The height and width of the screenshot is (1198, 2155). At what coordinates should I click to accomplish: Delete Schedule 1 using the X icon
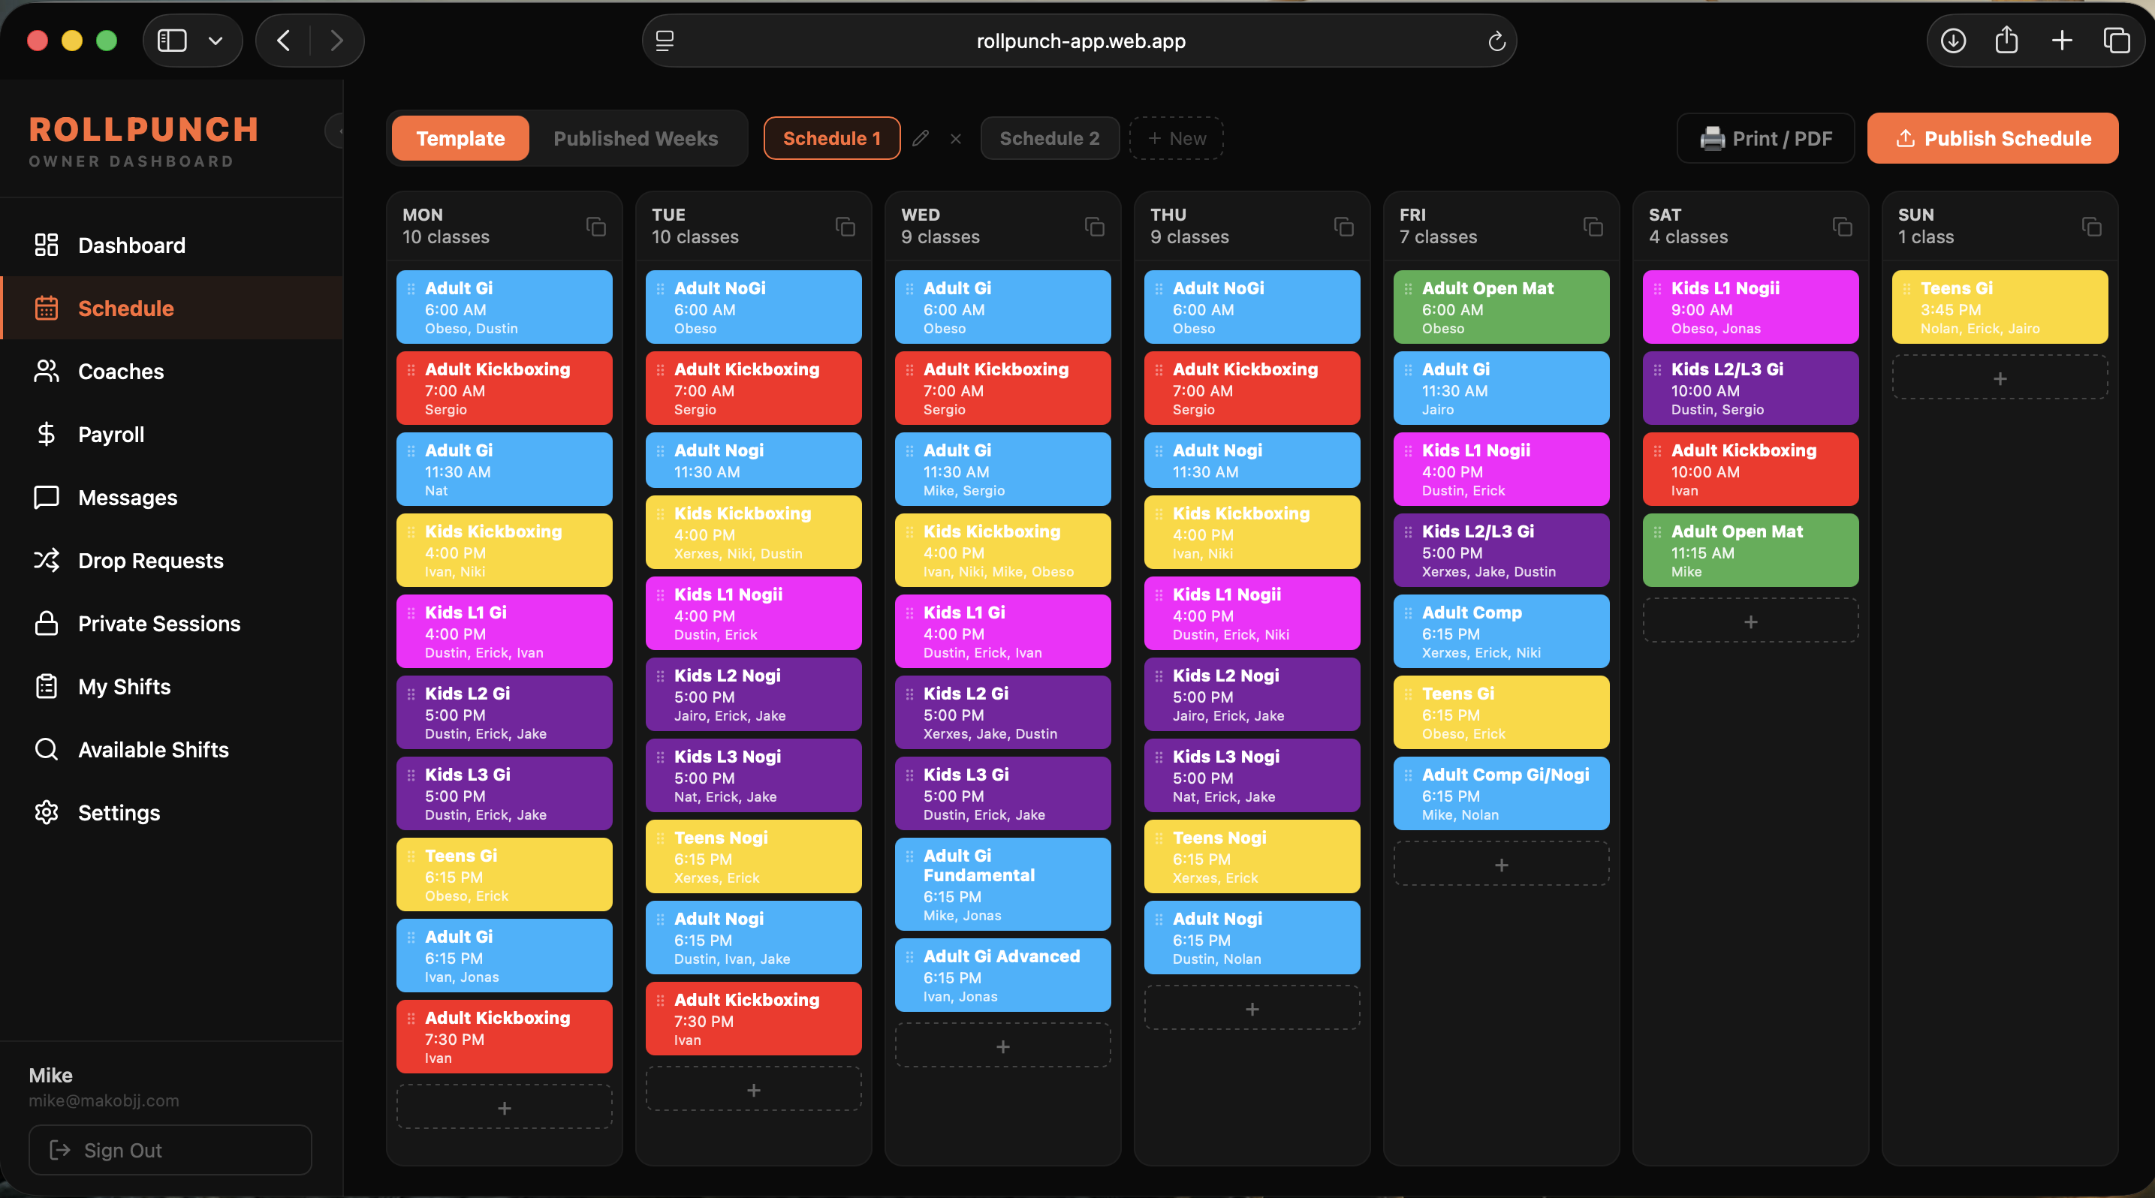[x=955, y=138]
